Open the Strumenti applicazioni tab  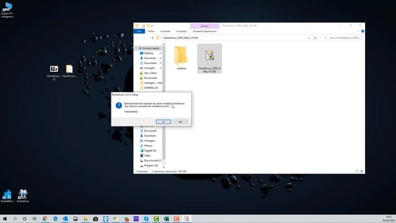coord(205,32)
